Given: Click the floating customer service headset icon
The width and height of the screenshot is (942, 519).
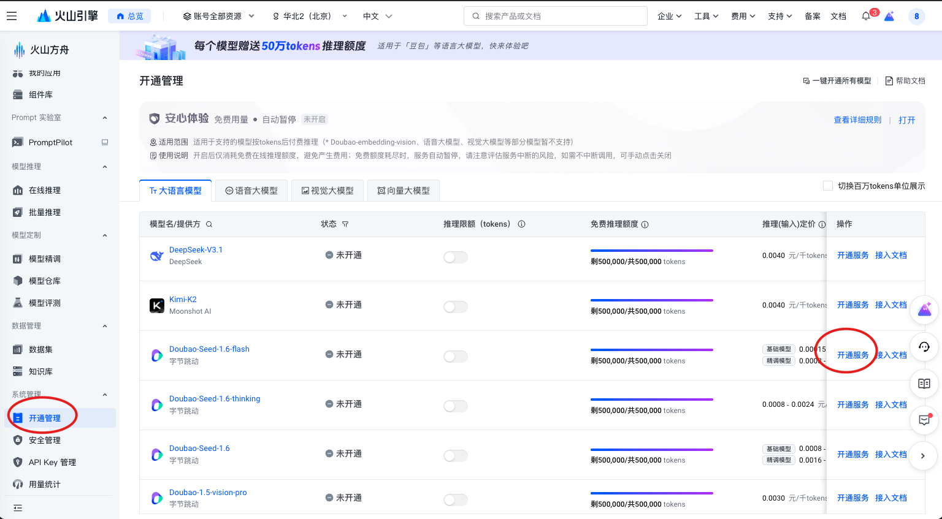Looking at the screenshot, I should [924, 347].
